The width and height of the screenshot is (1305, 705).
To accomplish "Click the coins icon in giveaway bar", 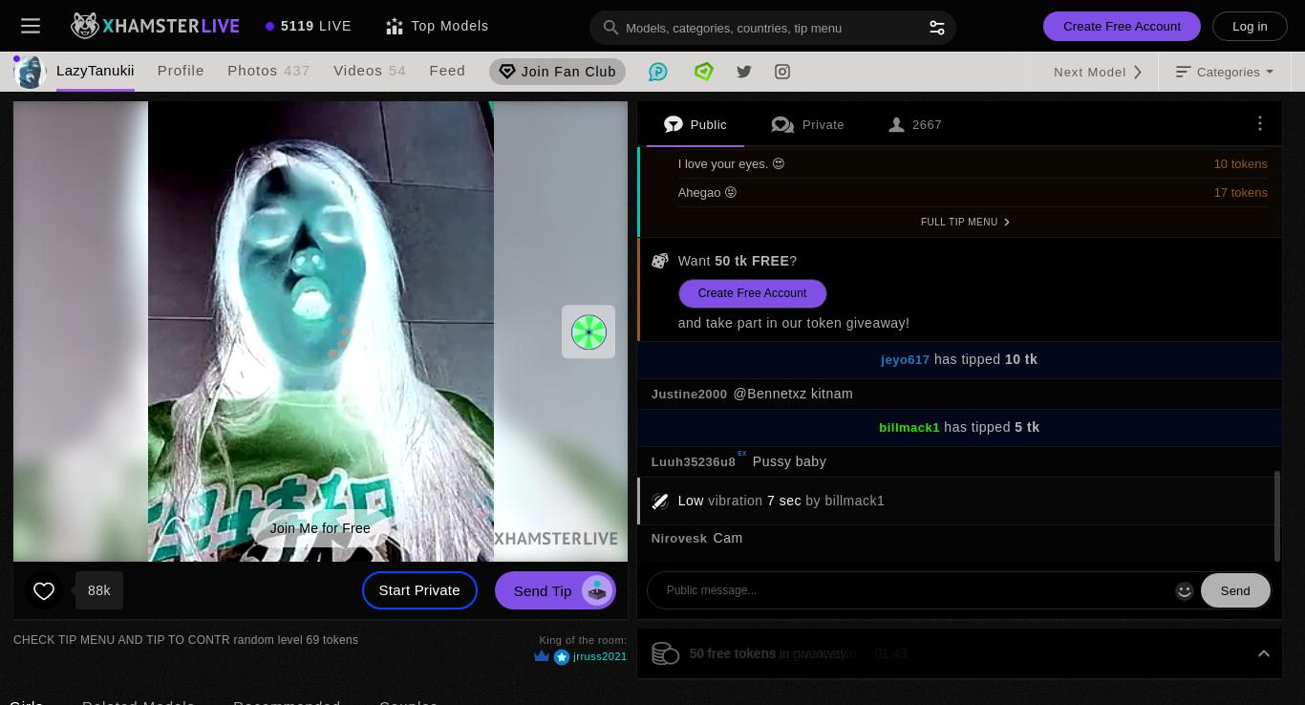I will (x=665, y=653).
